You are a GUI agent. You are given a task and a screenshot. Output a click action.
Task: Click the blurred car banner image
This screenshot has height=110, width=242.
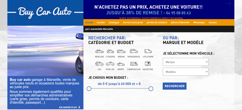click(x=45, y=51)
